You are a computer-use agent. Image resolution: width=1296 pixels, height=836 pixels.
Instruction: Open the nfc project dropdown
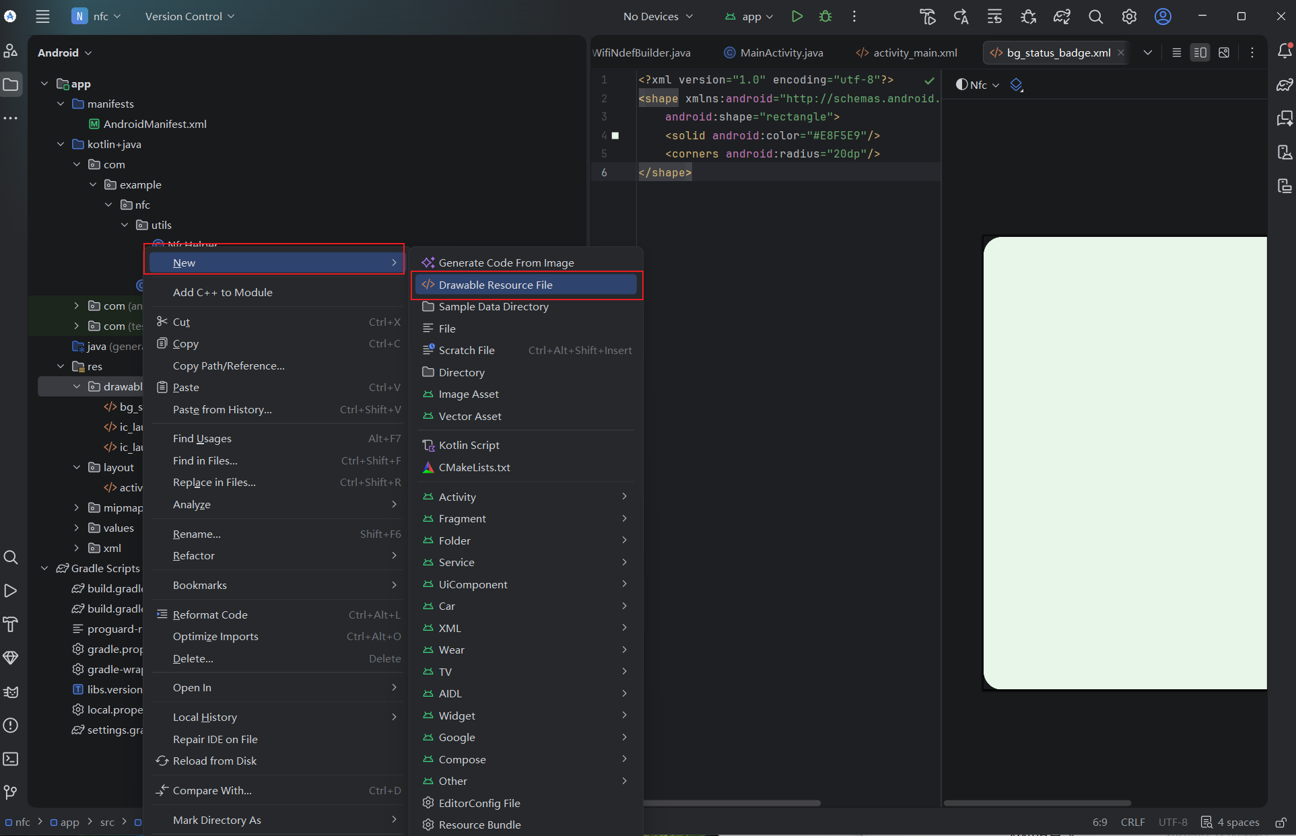click(x=96, y=16)
